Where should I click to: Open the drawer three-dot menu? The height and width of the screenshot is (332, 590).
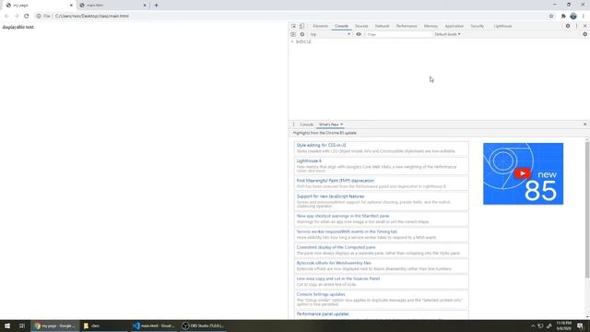[293, 125]
